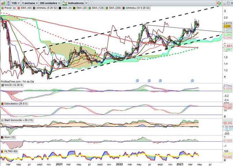The height and width of the screenshot is (166, 233).
Task: Click the 0,1500 Mom value label
Action: point(228,141)
